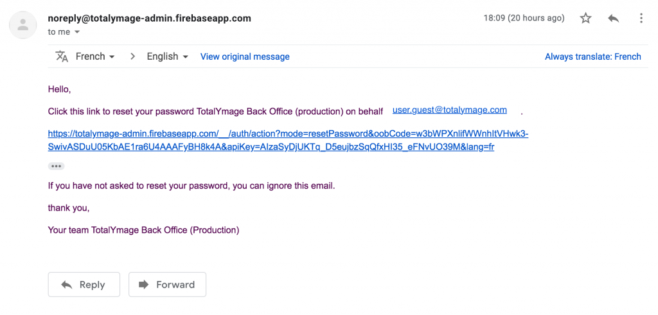Open the French source language dropdown
This screenshot has height=315, width=658.
(x=95, y=56)
